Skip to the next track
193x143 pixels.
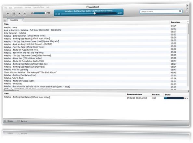pos(25,13)
